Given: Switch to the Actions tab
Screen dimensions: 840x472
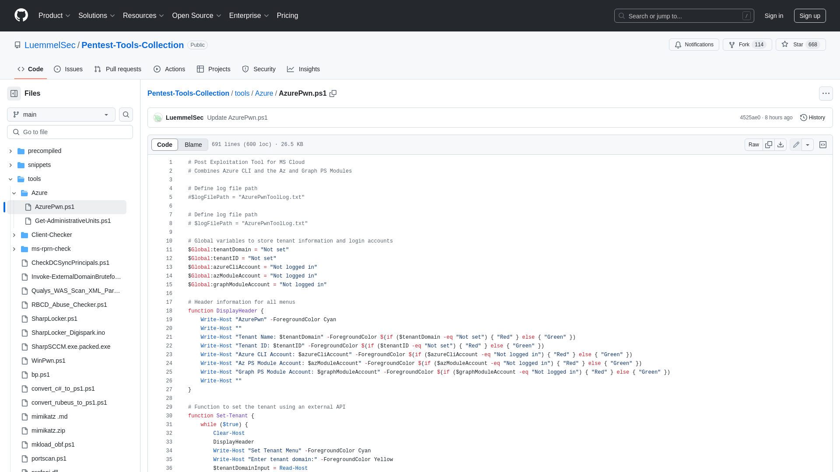Looking at the screenshot, I should pyautogui.click(x=169, y=69).
